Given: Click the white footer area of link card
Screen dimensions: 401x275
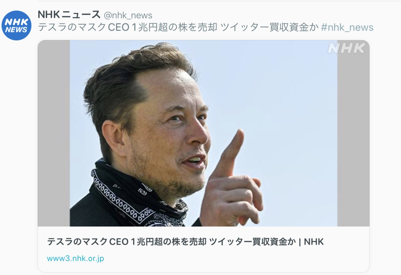Looking at the screenshot, I should click(x=203, y=249).
